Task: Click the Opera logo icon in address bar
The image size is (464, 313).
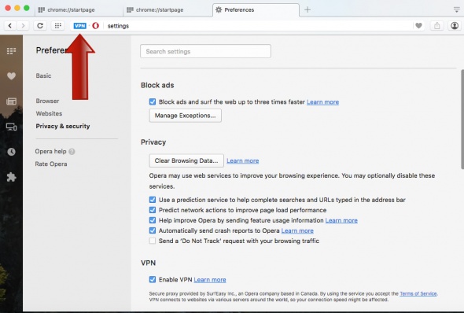Action: [95, 26]
